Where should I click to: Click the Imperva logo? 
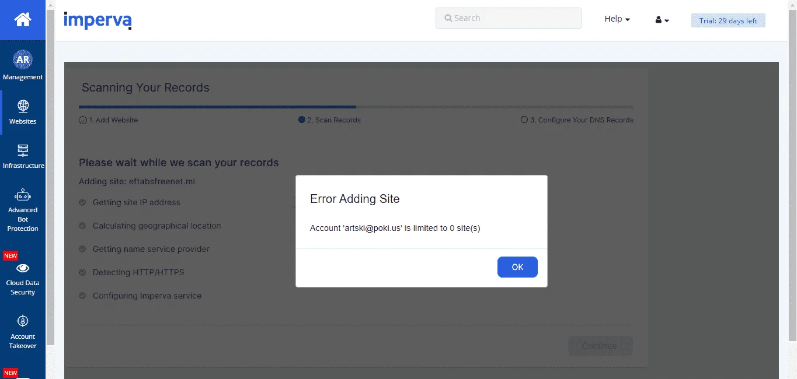pos(98,20)
